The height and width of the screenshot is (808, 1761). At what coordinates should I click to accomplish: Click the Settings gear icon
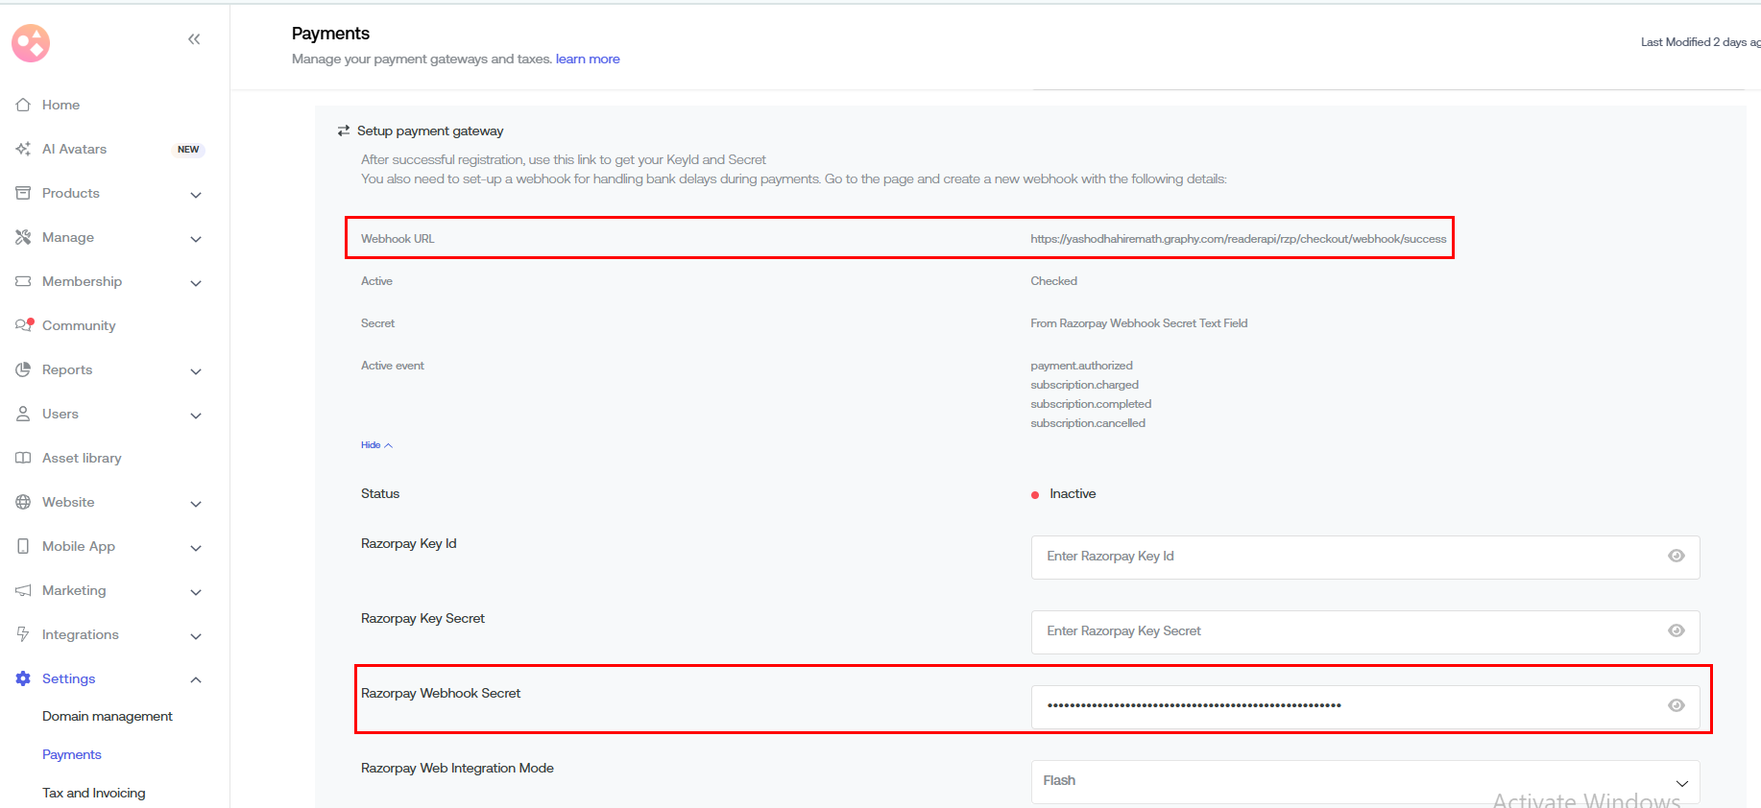point(23,678)
